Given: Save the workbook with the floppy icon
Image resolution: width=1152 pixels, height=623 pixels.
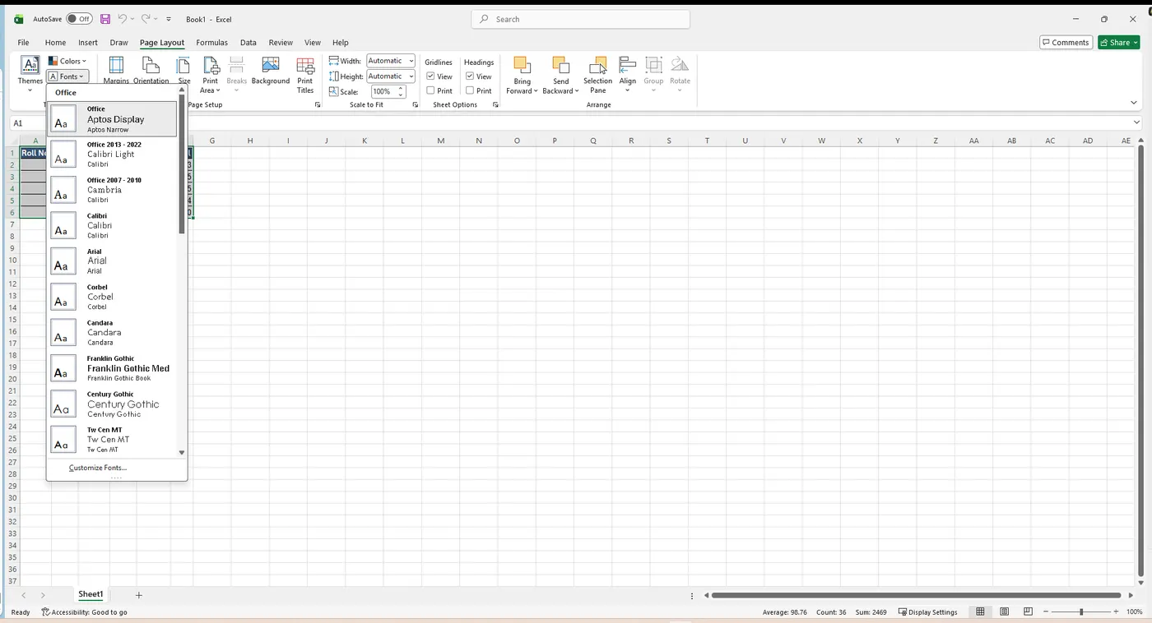Looking at the screenshot, I should 105,19.
